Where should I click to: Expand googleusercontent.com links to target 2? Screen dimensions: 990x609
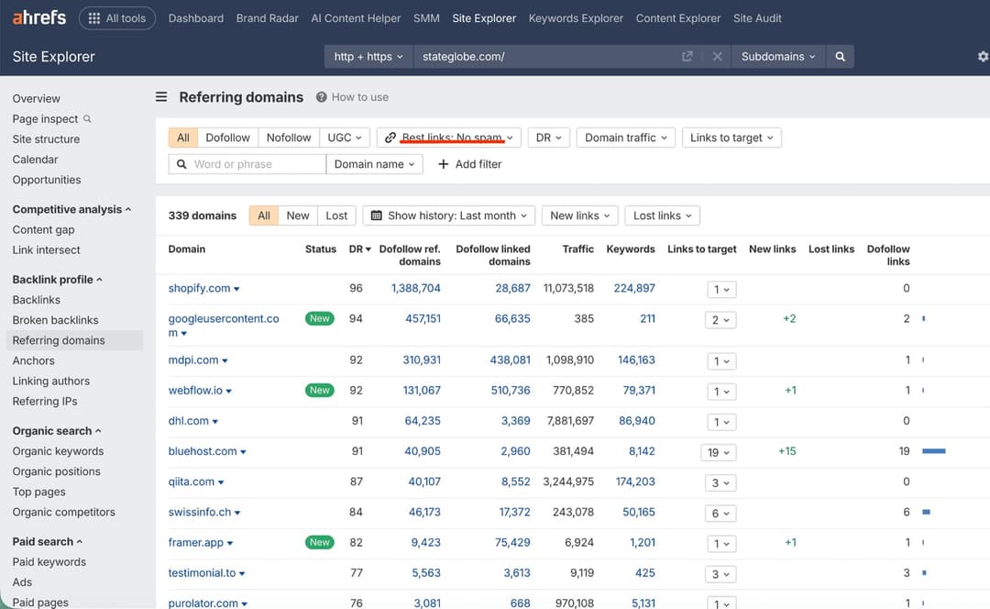[x=720, y=320]
